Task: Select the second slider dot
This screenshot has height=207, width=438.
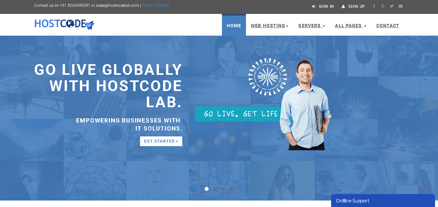Action: click(215, 189)
